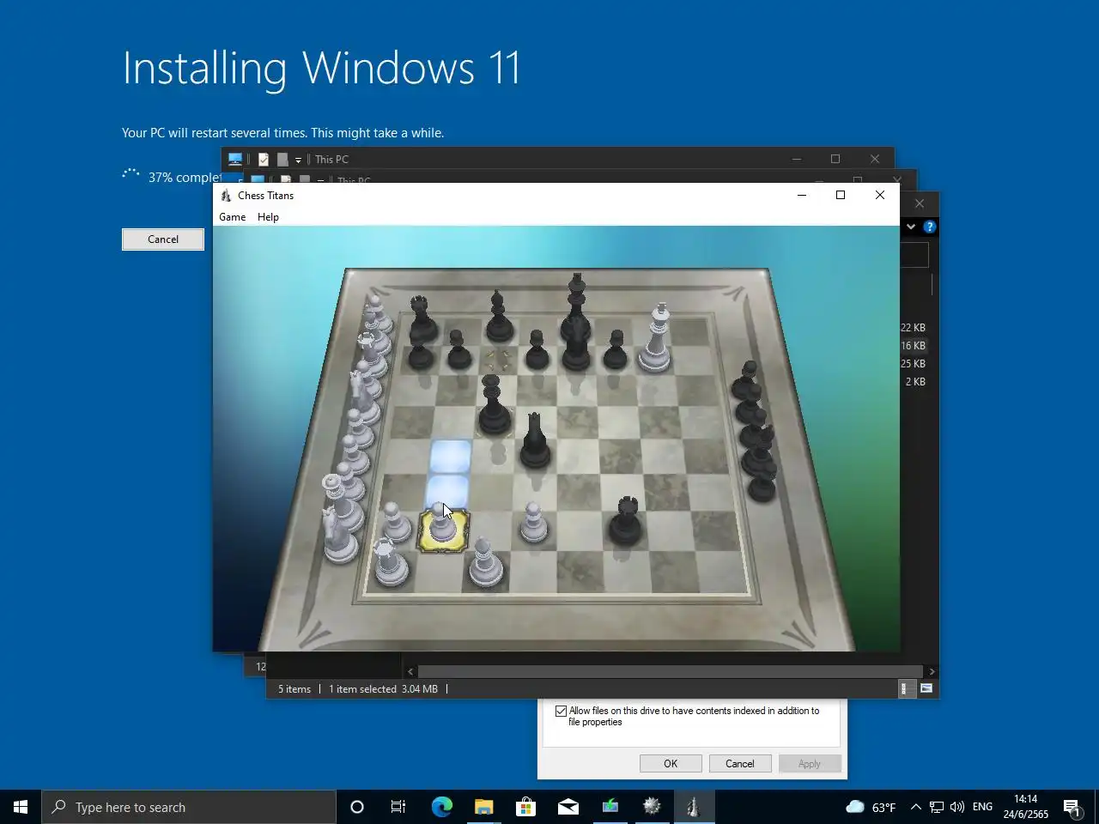Viewport: 1099px width, 824px height.
Task: Open the notification center icon
Action: [x=1072, y=807]
